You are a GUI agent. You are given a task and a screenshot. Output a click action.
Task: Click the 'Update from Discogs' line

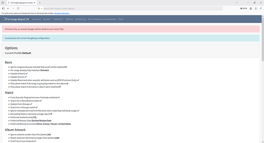(x=21, y=104)
